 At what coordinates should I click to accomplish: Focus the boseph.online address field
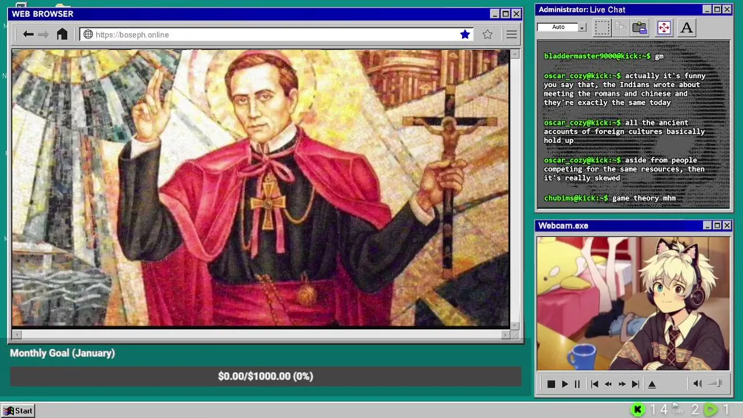tap(276, 34)
